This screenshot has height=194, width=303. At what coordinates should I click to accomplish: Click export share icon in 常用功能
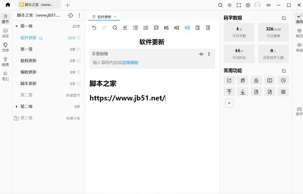pyautogui.click(x=229, y=80)
